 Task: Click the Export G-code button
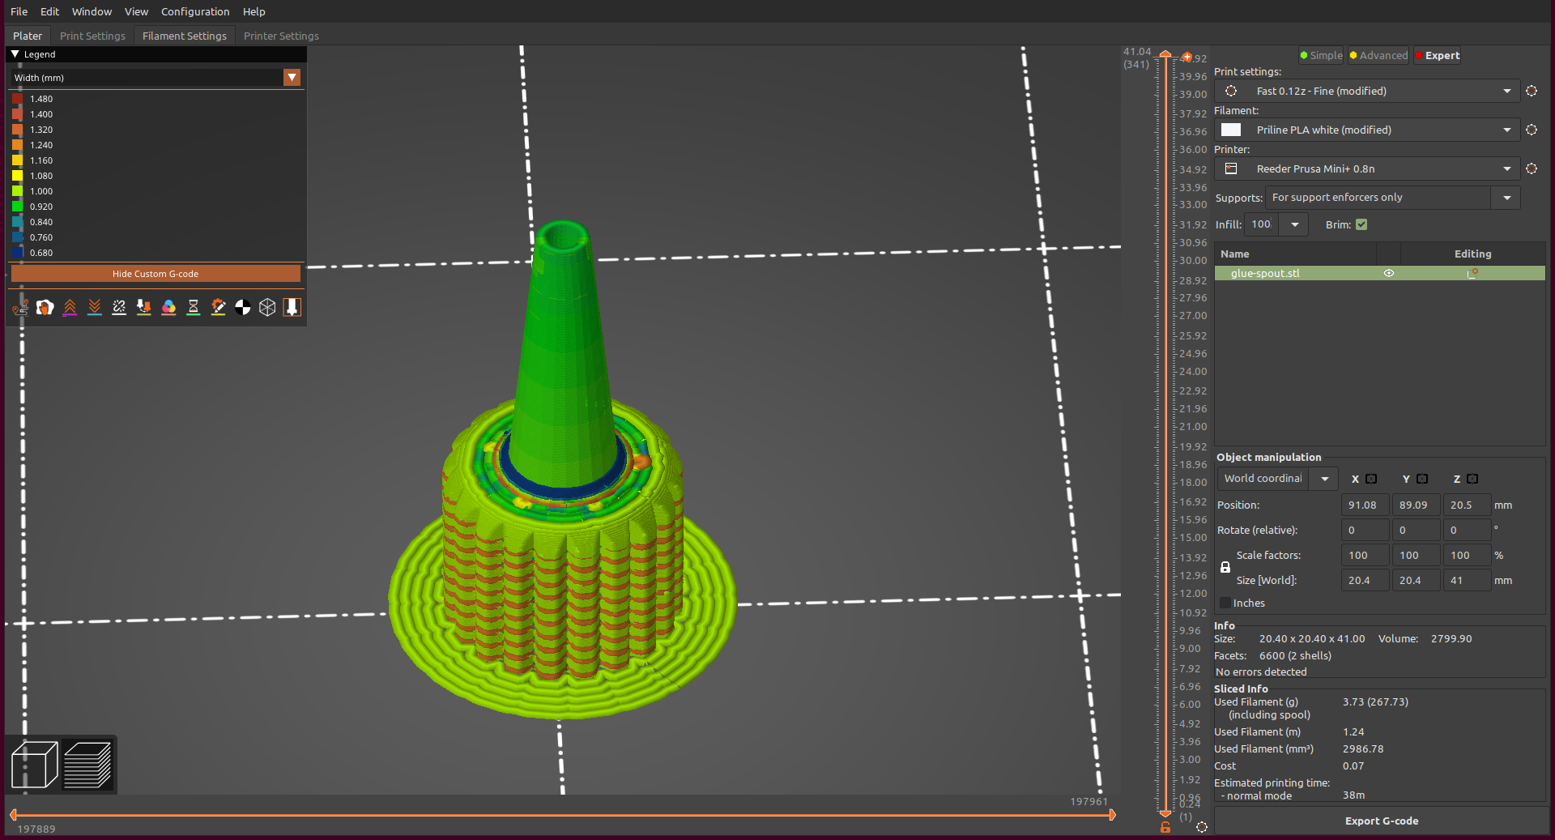coord(1381,821)
